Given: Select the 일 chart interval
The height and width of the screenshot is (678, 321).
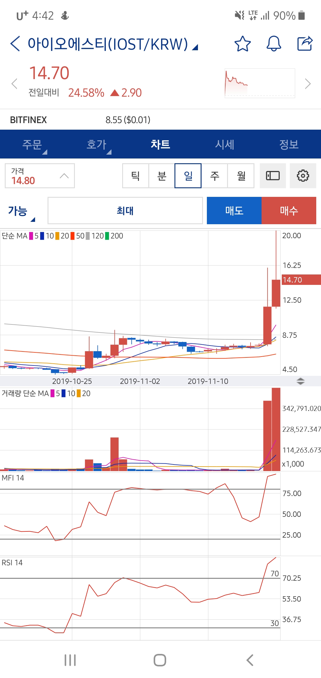Looking at the screenshot, I should (188, 176).
